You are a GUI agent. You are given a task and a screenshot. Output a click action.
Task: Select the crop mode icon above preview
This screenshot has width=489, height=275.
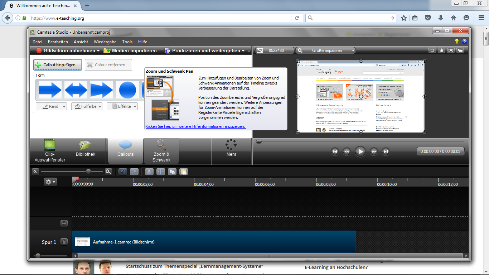coord(432,50)
